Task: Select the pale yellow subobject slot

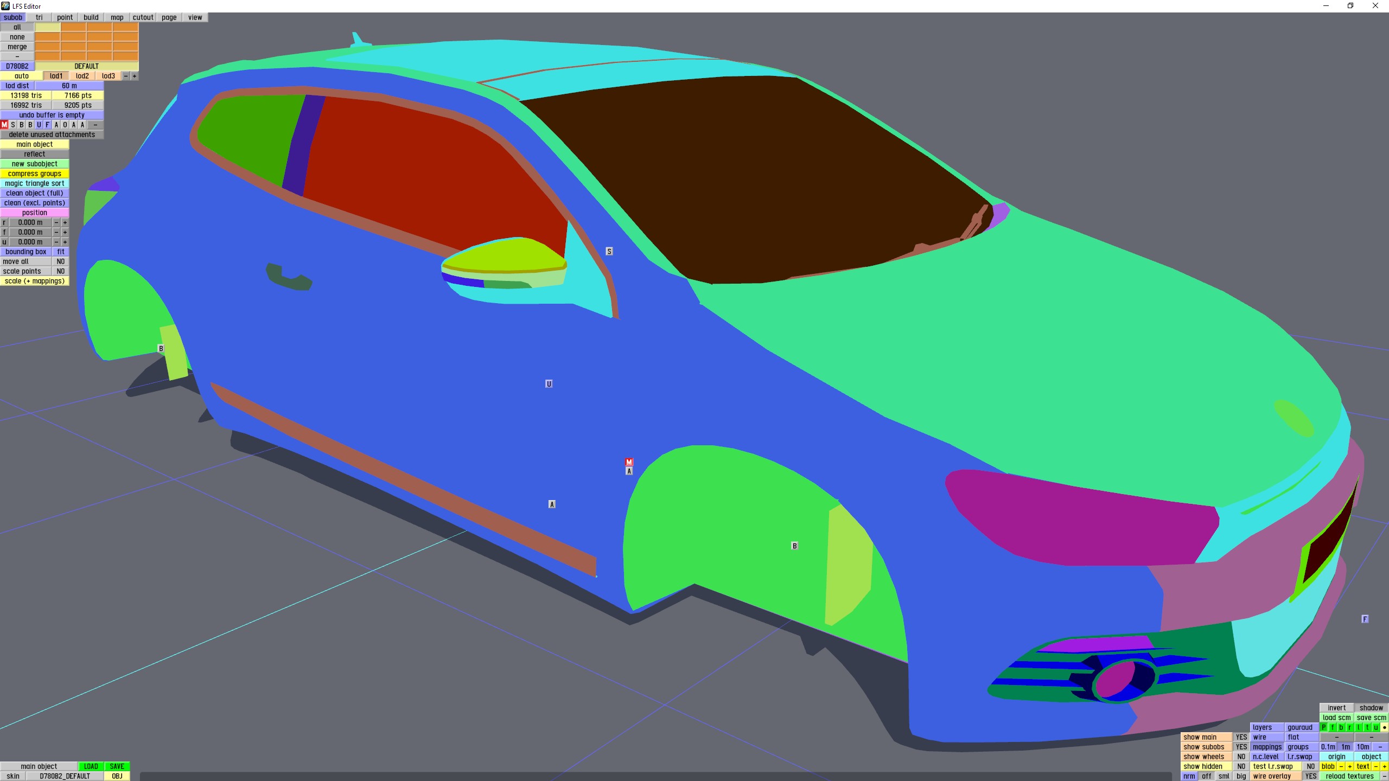Action: click(x=48, y=27)
